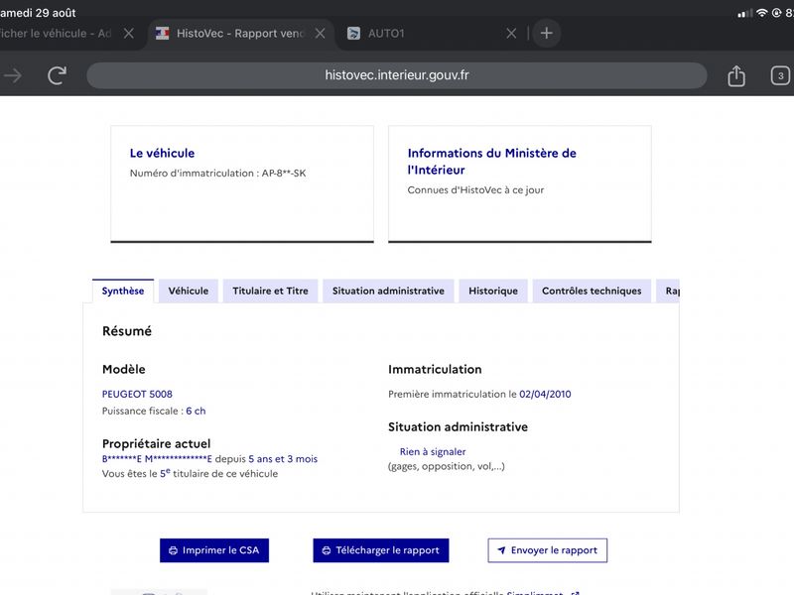
Task: Click the '6 ch' fiscal power value
Action: pos(196,411)
